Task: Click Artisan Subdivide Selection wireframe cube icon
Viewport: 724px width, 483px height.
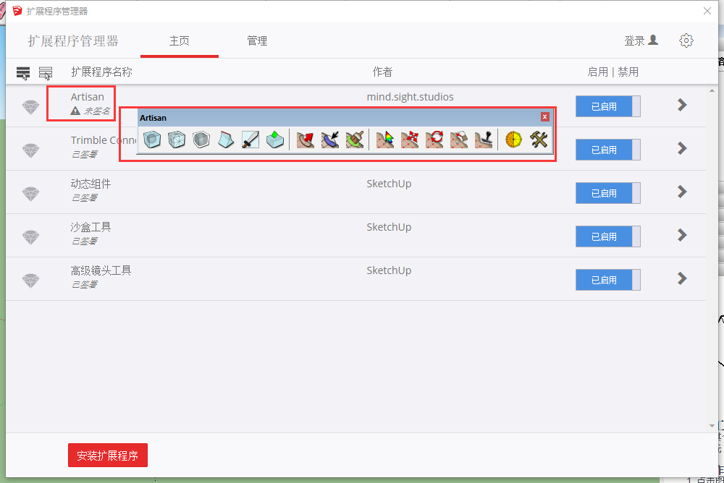Action: (177, 140)
